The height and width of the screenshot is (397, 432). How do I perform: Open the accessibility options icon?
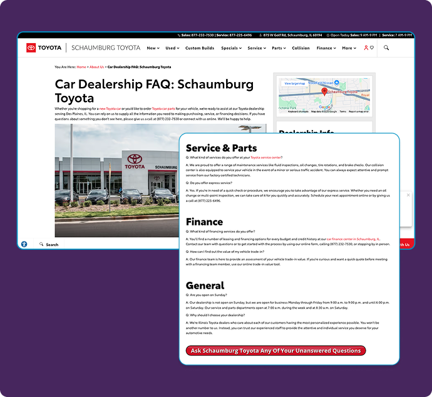(x=24, y=244)
